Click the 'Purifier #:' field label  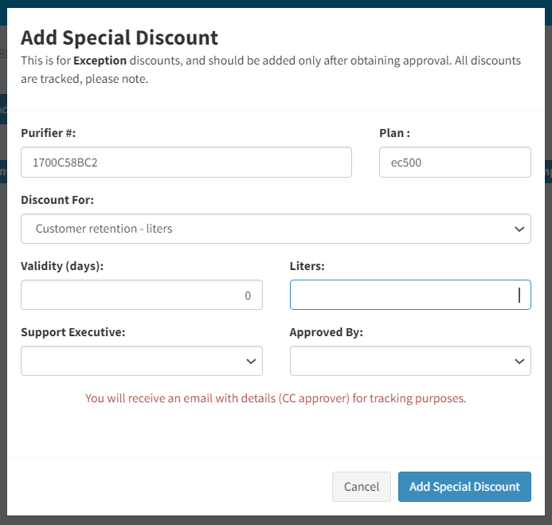pyautogui.click(x=49, y=133)
